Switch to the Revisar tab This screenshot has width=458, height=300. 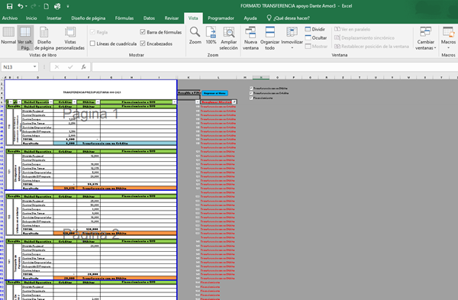(x=172, y=18)
